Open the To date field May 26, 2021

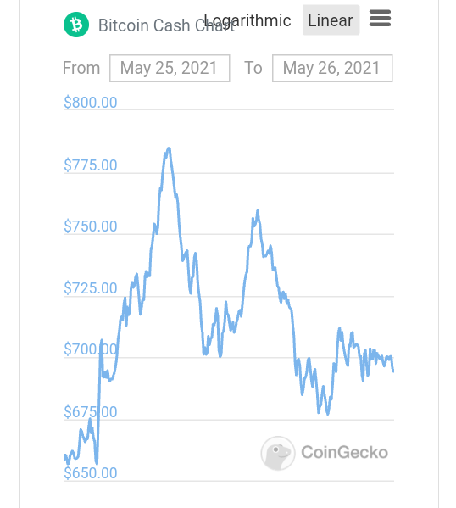pyautogui.click(x=332, y=69)
